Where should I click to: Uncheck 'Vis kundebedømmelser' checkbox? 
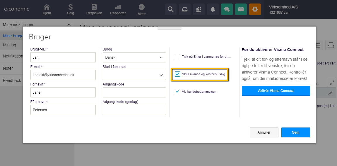tap(177, 92)
